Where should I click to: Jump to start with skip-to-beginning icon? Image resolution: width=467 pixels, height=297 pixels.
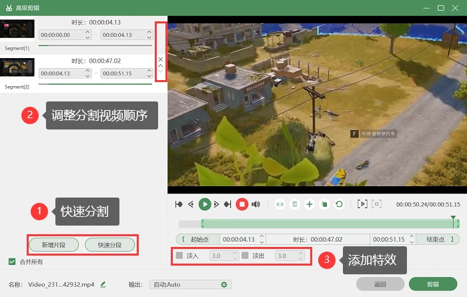click(x=179, y=204)
